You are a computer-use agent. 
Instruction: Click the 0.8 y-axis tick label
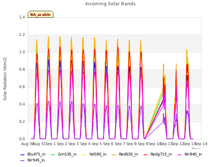[x=22, y=70]
